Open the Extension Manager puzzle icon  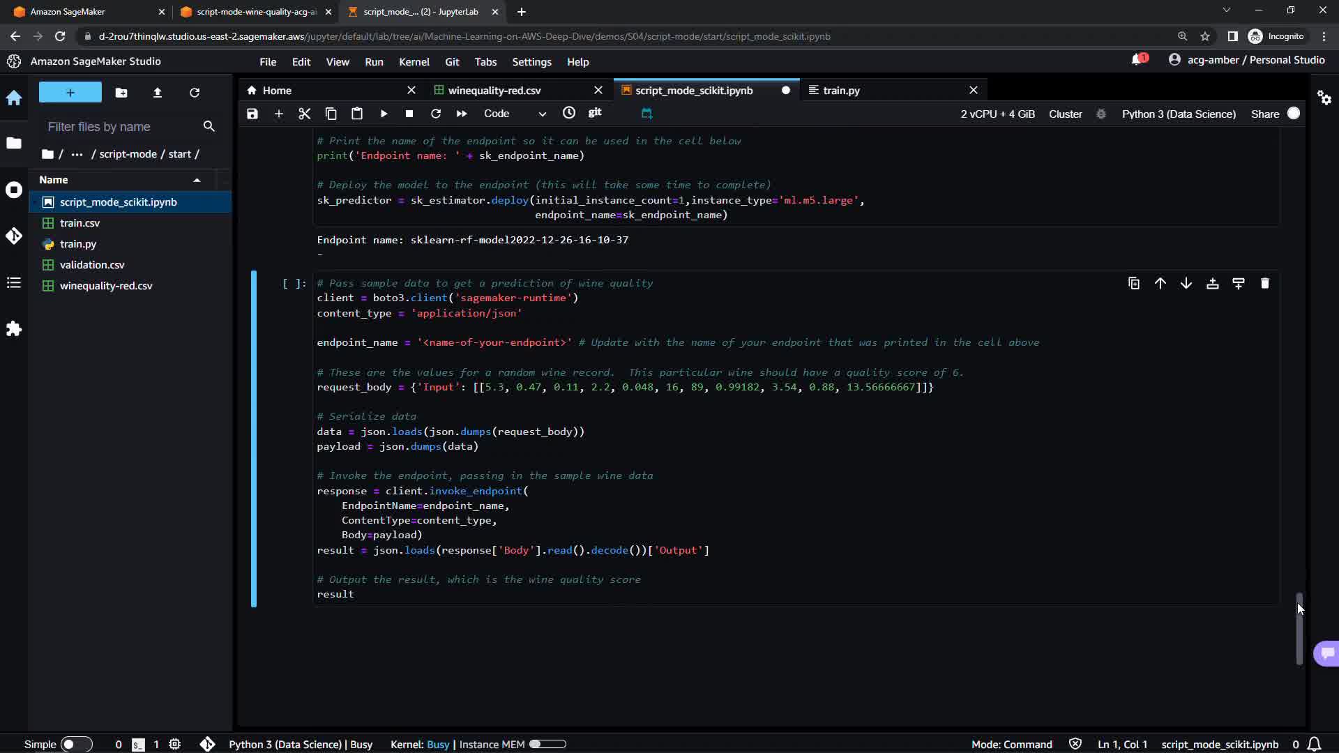14,328
